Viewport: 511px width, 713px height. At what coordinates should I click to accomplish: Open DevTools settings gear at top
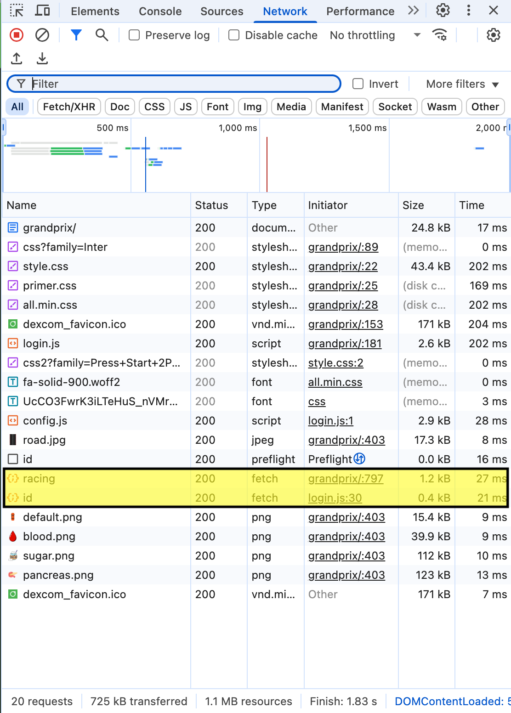click(x=443, y=11)
